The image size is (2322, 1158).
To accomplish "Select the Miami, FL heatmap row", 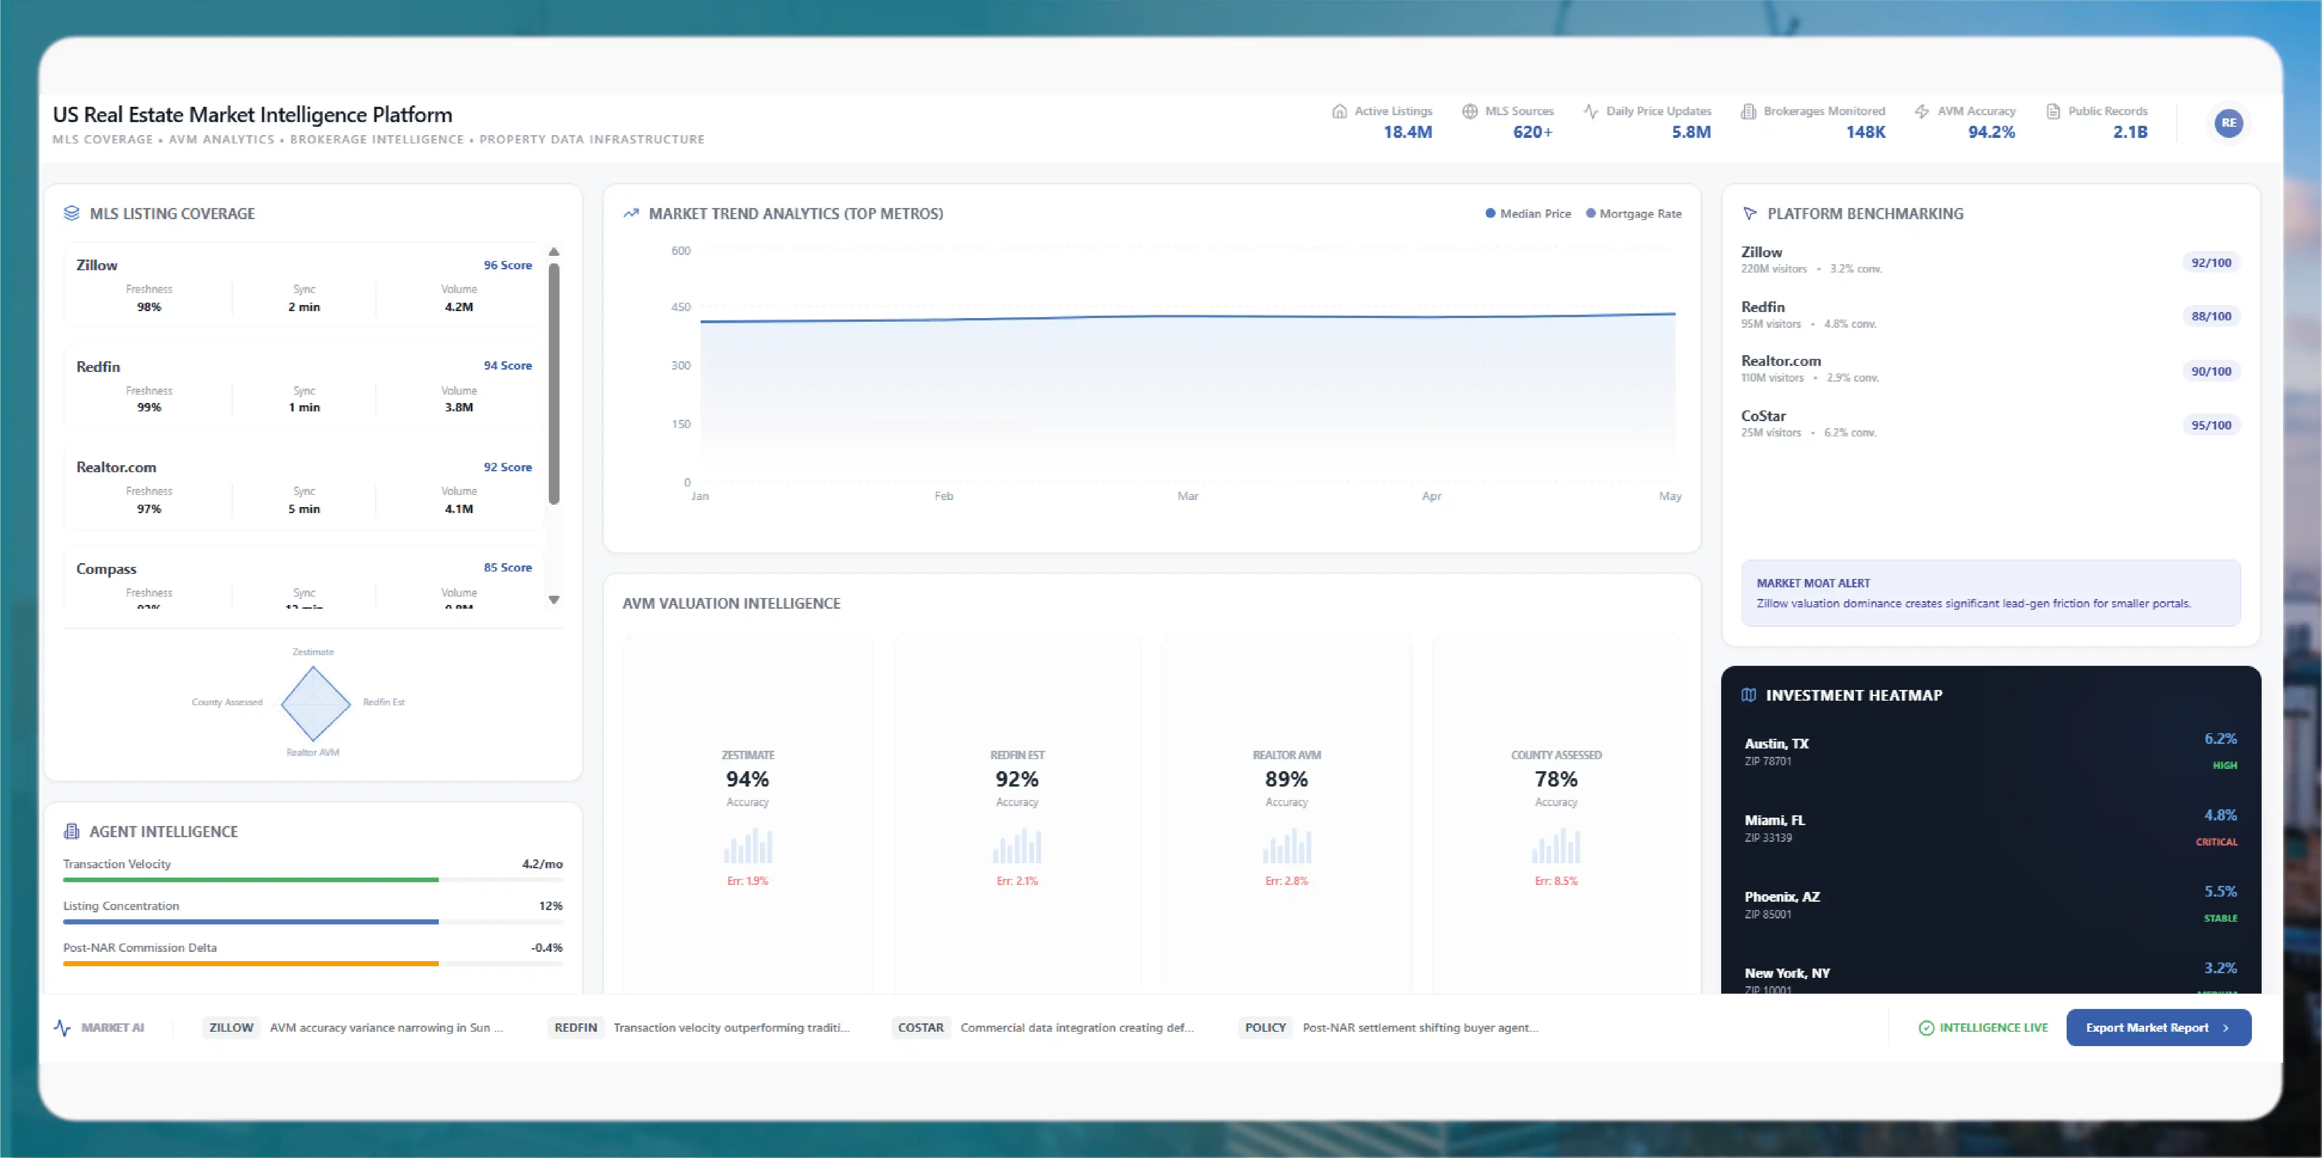I will pos(1990,827).
